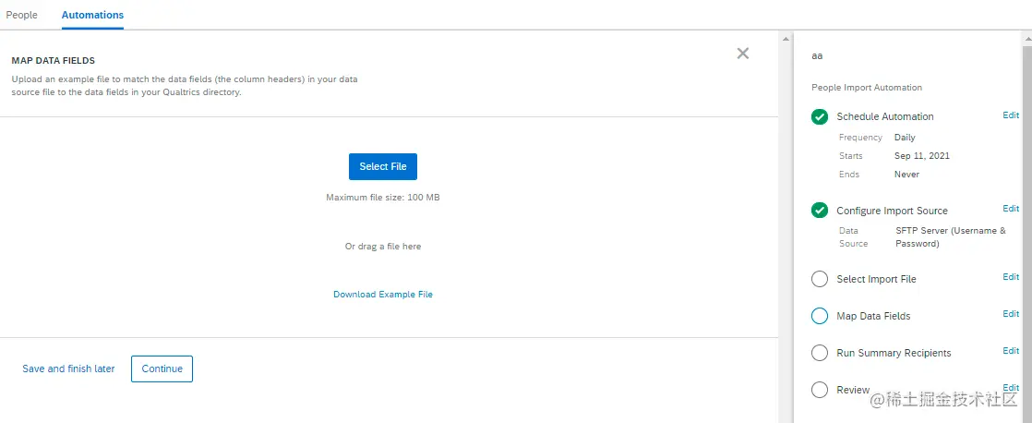Click the Select Import File step circle

pos(820,279)
